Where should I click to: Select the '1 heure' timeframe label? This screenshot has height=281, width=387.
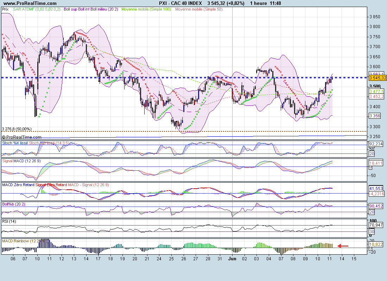pos(259,3)
